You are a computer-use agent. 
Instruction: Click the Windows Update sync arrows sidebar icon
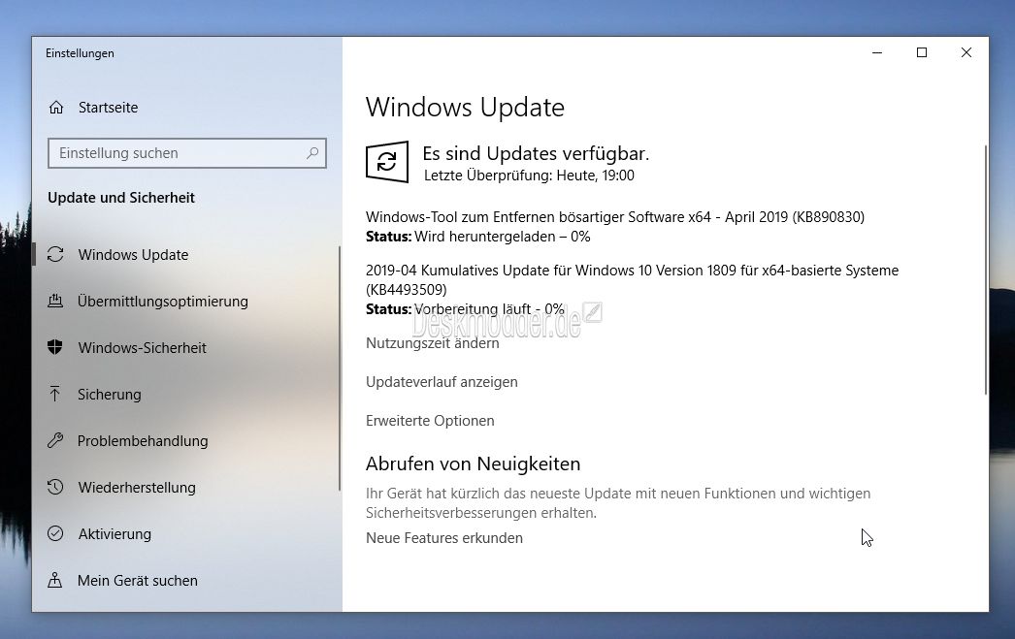click(55, 255)
